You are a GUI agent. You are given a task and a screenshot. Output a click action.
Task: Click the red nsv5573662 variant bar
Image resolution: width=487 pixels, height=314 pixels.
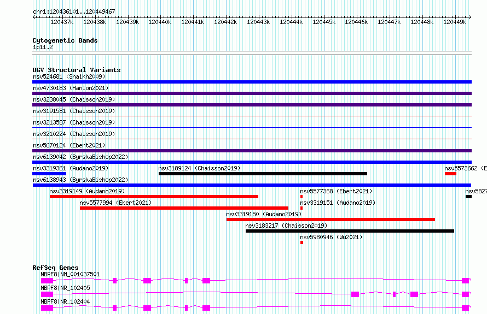pos(450,174)
